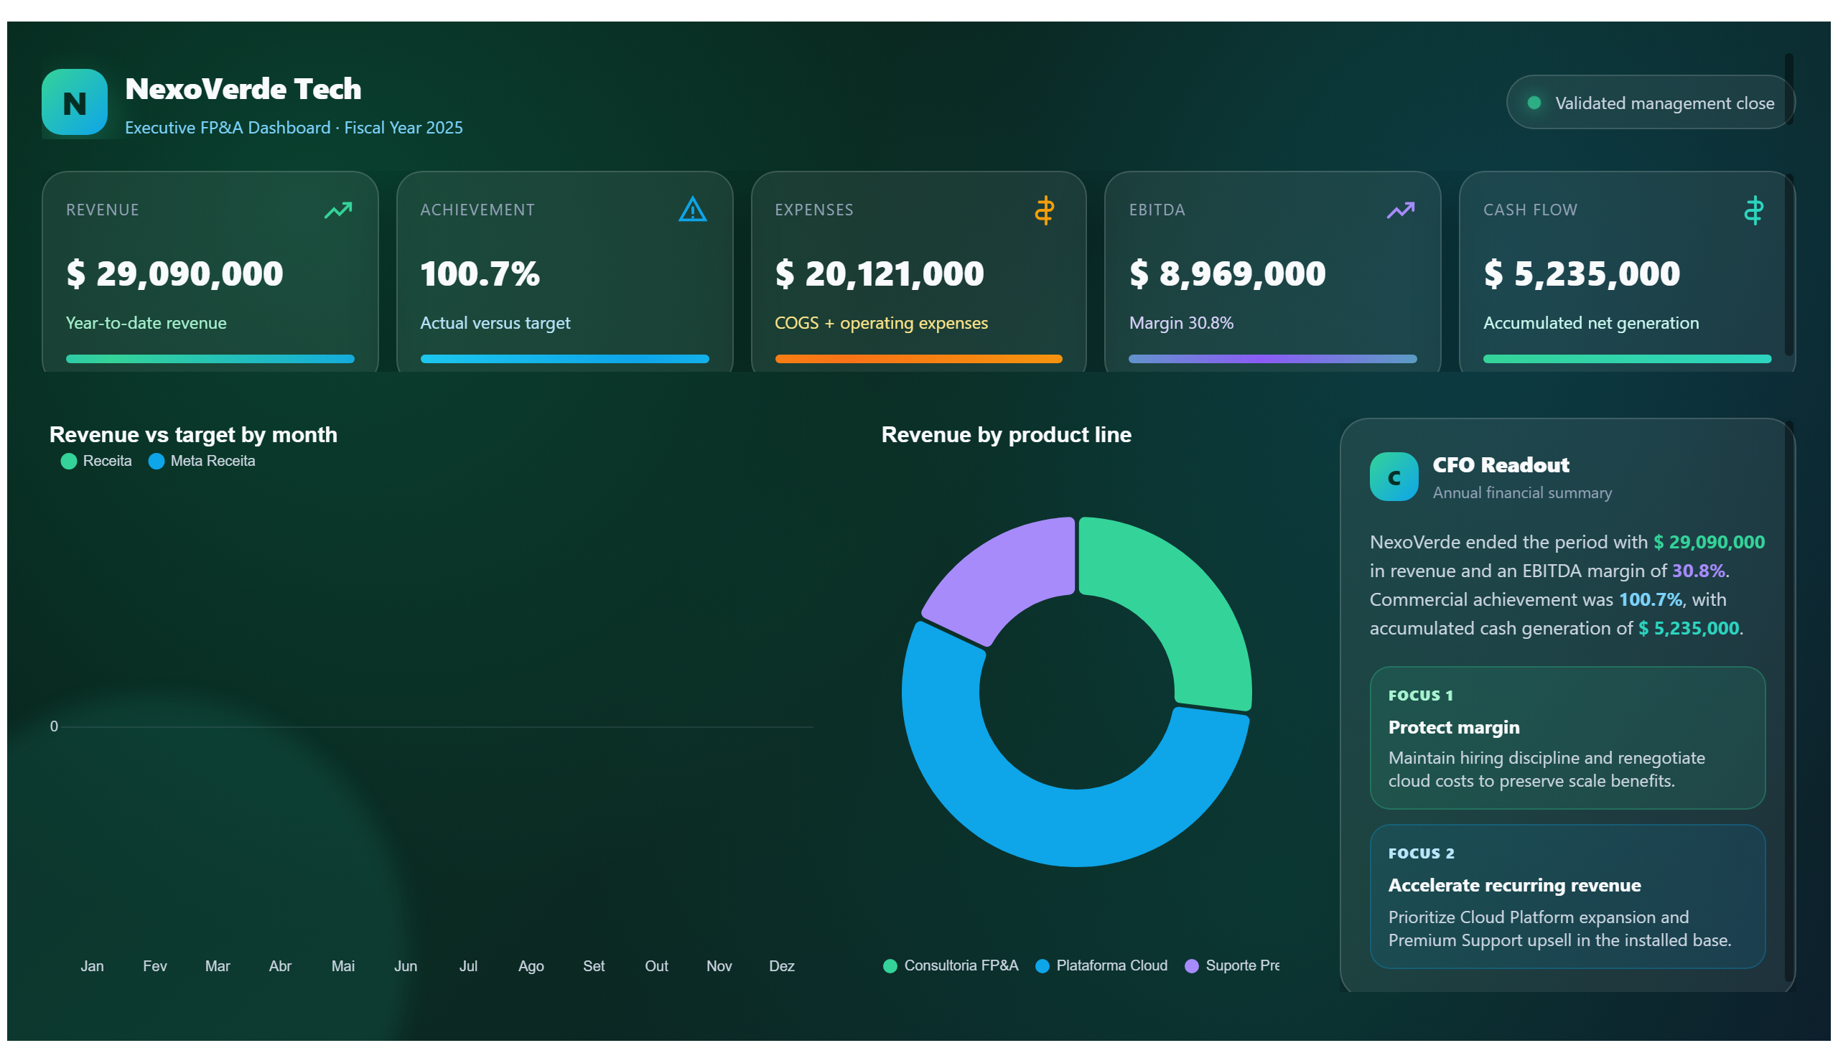Click the purple 30.8% in the readout paragraph
This screenshot has height=1048, width=1838.
tap(1697, 571)
